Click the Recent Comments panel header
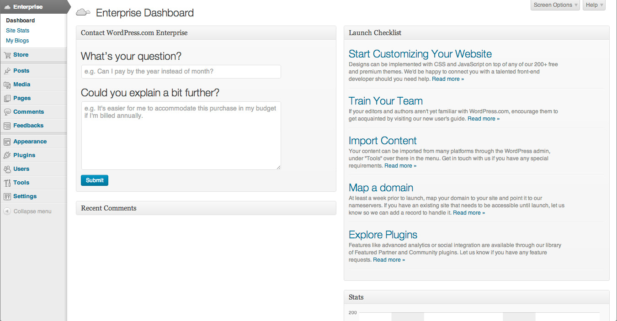 (206, 208)
